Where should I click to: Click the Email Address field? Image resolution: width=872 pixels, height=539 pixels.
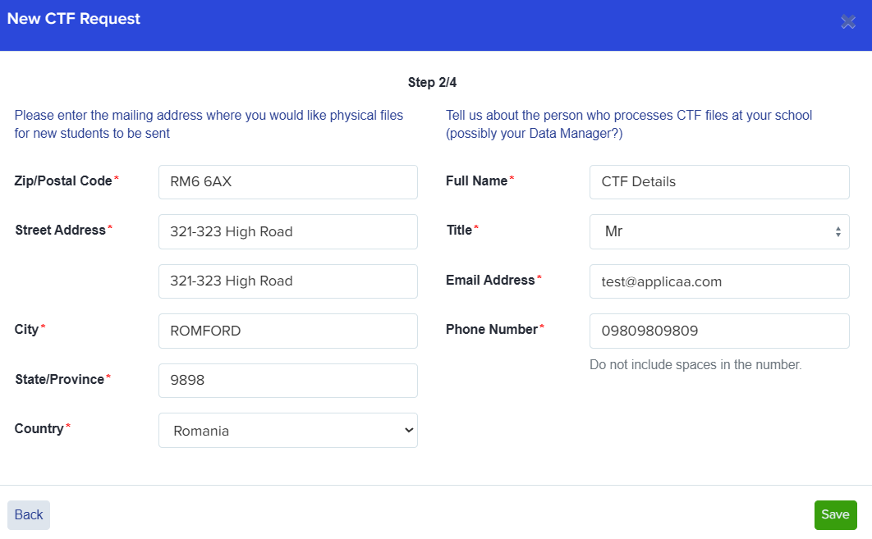(718, 281)
